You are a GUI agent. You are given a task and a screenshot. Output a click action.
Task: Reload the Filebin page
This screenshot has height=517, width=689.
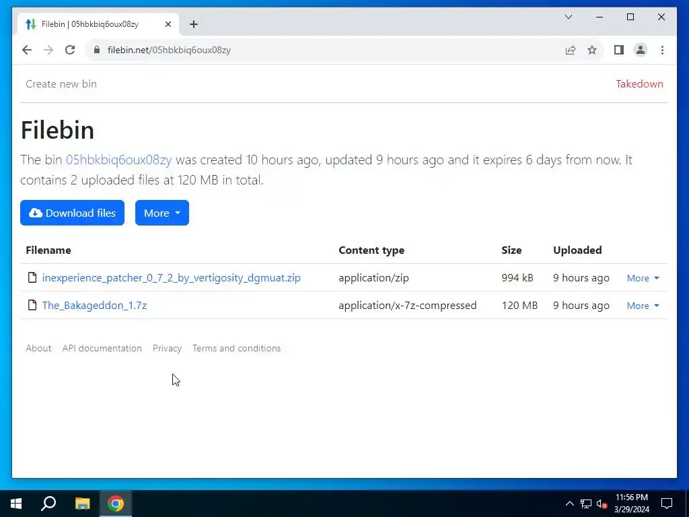[x=70, y=50]
